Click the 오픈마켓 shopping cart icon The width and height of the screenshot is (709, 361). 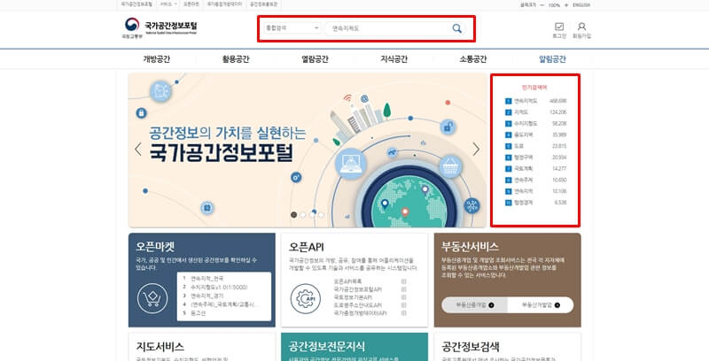152,298
